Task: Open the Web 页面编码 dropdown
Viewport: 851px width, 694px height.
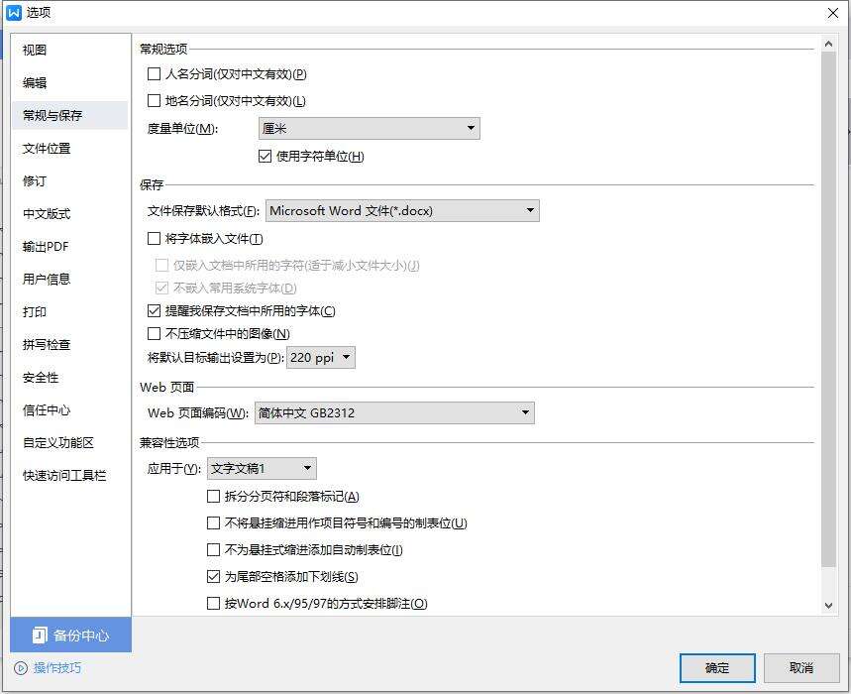Action: (394, 412)
